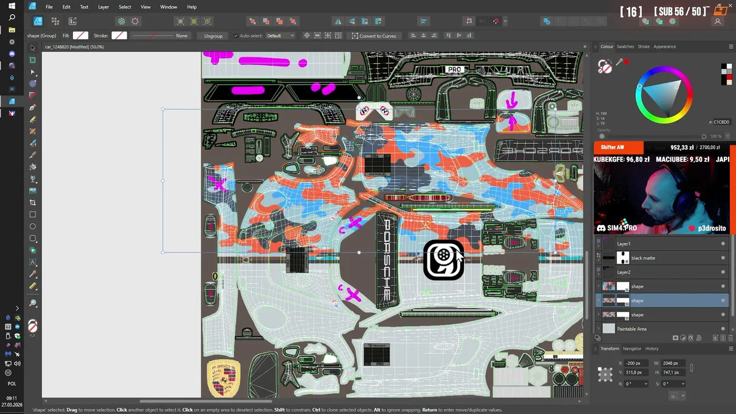Click the Align Bottom icon in context bar
Image resolution: width=736 pixels, height=414 pixels.
[x=470, y=36]
